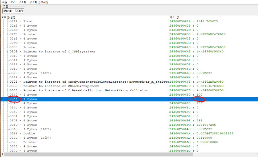Select the 035C 4 Bytes row
The width and height of the screenshot is (258, 157).
click(23, 125)
